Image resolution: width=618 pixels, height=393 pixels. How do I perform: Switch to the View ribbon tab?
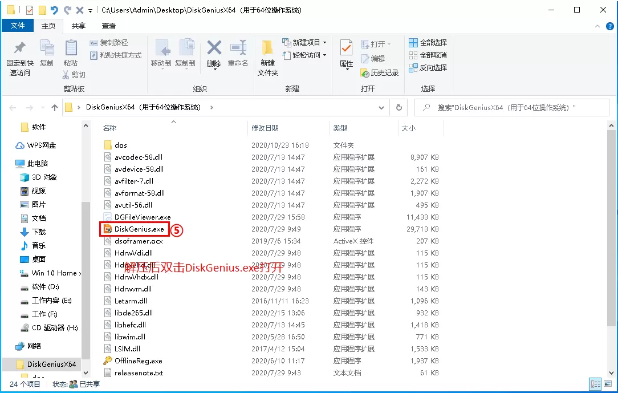coord(108,26)
